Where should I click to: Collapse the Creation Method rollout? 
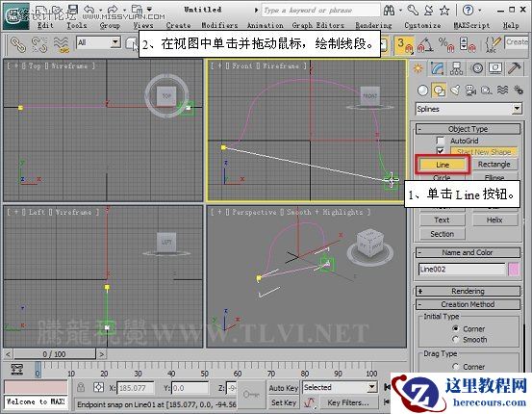pos(469,304)
